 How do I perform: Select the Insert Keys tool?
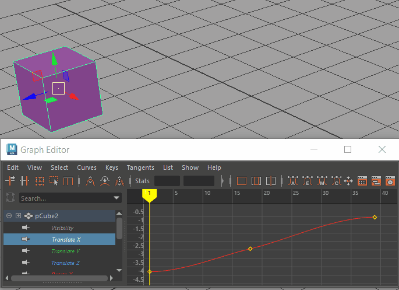click(24, 181)
